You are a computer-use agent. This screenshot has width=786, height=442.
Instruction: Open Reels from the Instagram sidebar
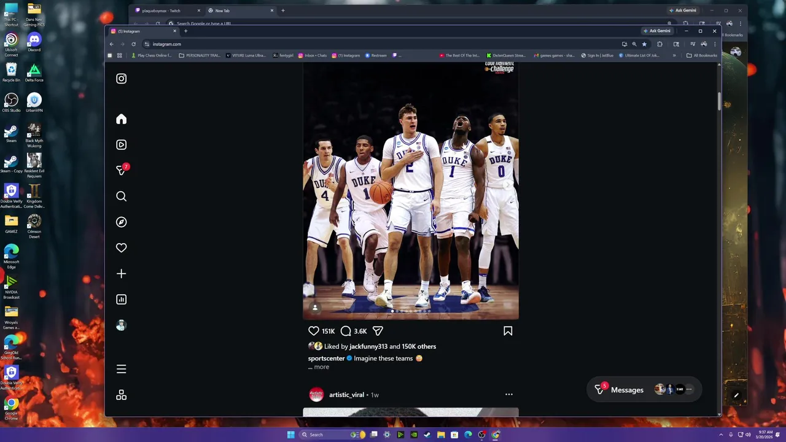click(121, 145)
